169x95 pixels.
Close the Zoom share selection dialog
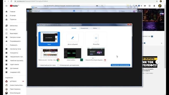click(130, 25)
